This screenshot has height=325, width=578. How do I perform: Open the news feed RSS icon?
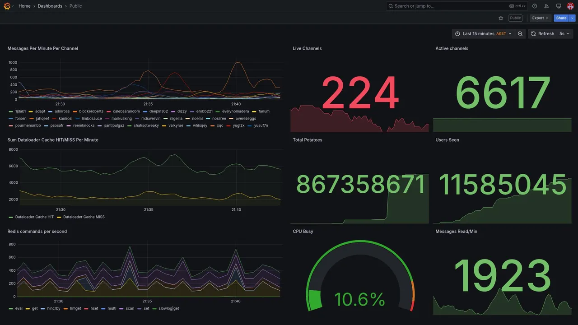click(546, 6)
